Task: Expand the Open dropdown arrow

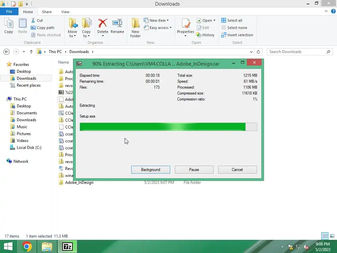Action: coord(214,20)
